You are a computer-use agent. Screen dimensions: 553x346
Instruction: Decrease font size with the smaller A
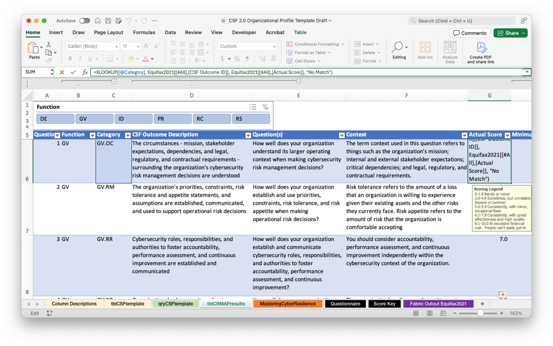pos(157,46)
